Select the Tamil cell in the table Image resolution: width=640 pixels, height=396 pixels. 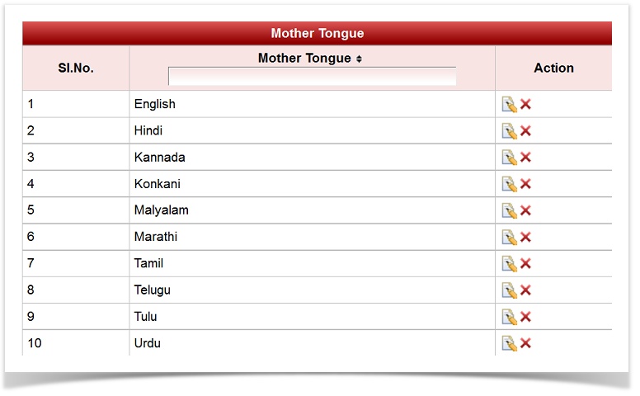[148, 264]
